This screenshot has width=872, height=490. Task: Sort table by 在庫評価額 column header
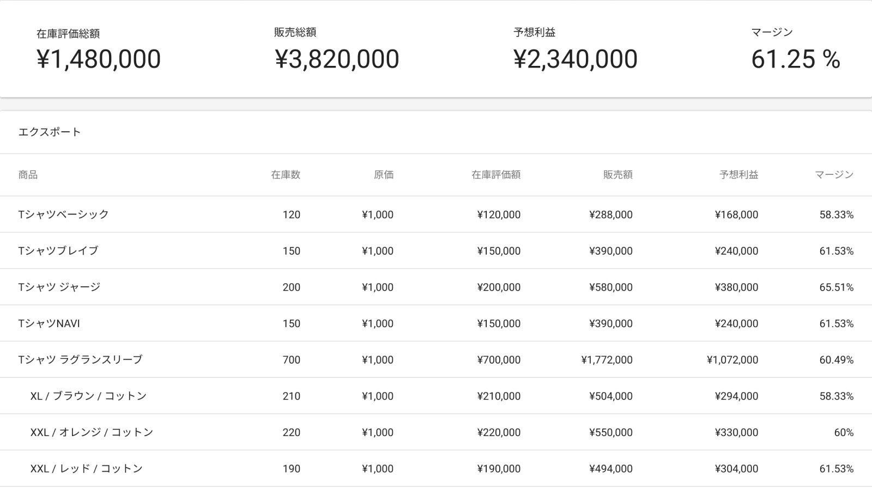(495, 175)
